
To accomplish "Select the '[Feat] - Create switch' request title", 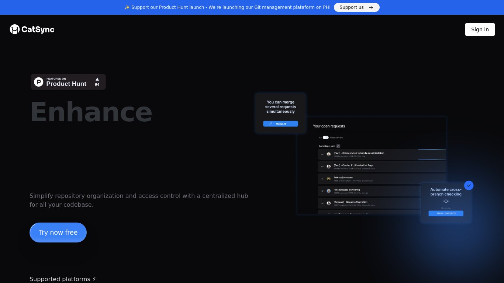I will [359, 153].
